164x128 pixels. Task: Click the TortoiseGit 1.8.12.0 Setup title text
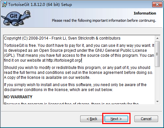tap(40, 5)
